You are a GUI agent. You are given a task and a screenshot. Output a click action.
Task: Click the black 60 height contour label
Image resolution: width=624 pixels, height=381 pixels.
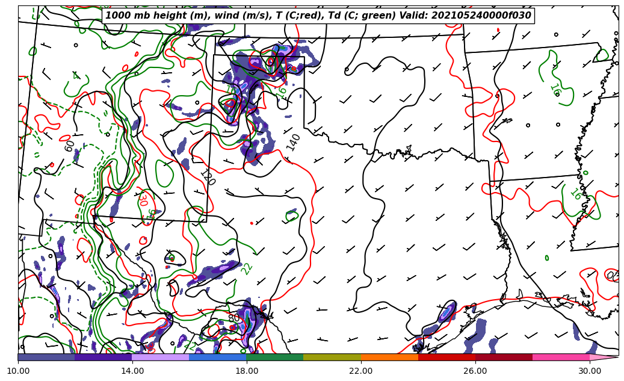[x=70, y=146]
